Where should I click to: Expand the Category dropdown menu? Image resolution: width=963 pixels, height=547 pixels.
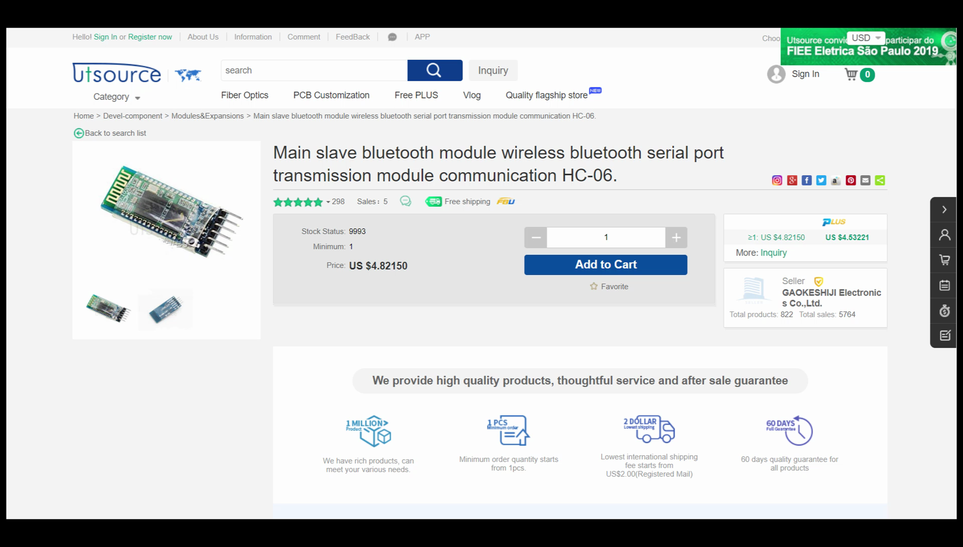pos(116,97)
